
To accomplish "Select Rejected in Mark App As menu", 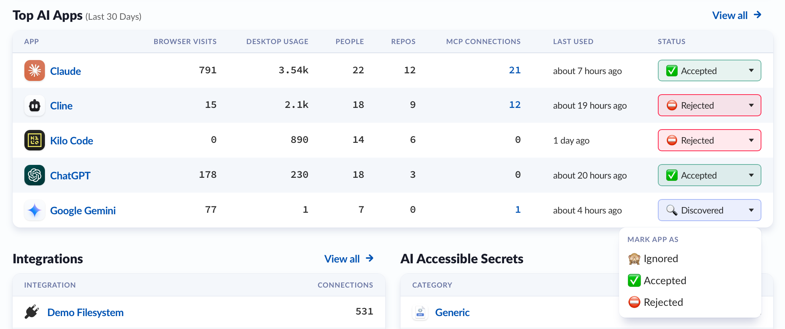I will pos(656,302).
